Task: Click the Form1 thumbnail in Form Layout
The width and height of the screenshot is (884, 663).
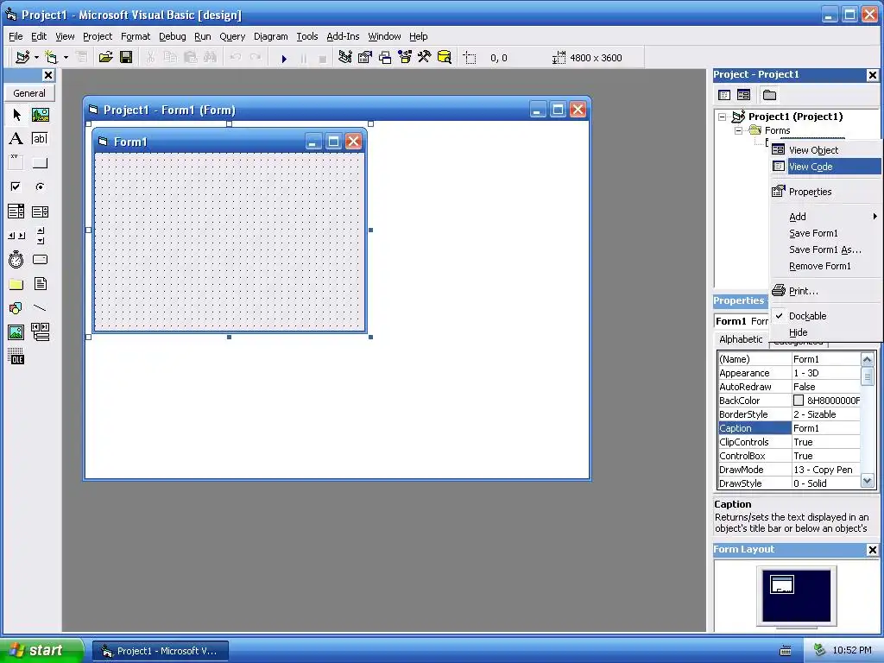Action: pyautogui.click(x=782, y=584)
